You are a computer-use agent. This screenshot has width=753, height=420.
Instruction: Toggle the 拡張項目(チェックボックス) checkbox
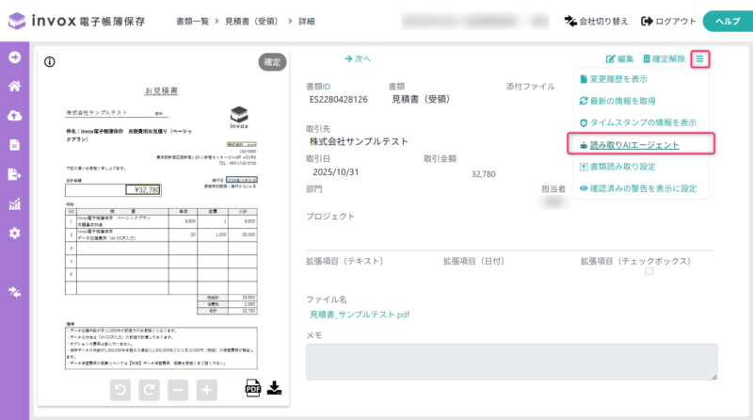[649, 271]
